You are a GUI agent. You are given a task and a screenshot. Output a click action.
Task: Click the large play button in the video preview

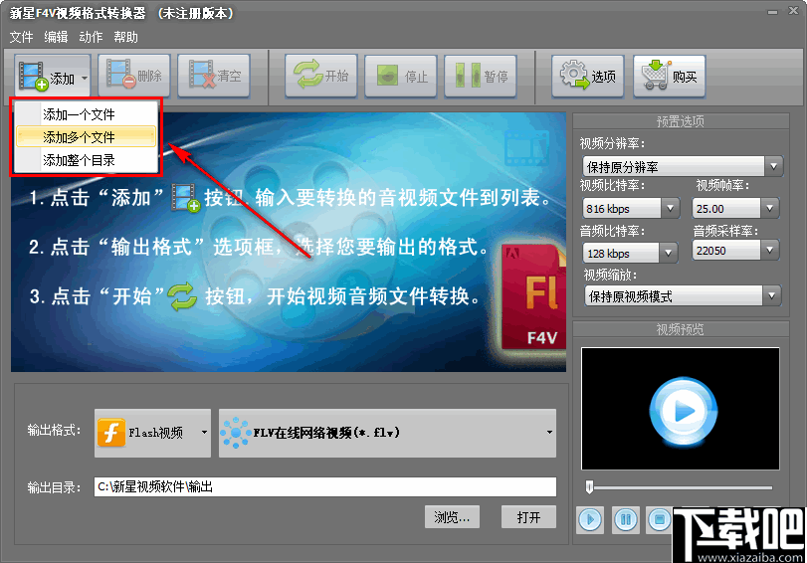[683, 411]
